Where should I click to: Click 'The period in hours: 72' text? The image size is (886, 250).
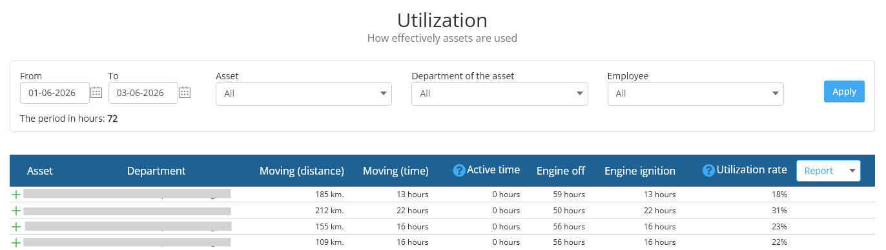coord(69,119)
